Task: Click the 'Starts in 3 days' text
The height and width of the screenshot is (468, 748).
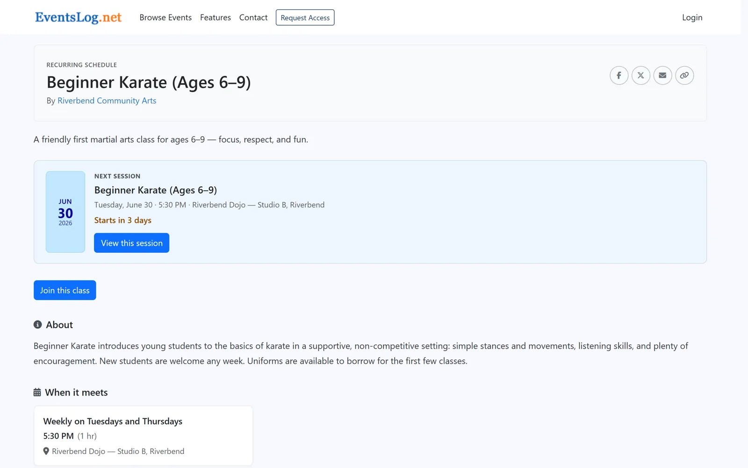Action: coord(123,220)
